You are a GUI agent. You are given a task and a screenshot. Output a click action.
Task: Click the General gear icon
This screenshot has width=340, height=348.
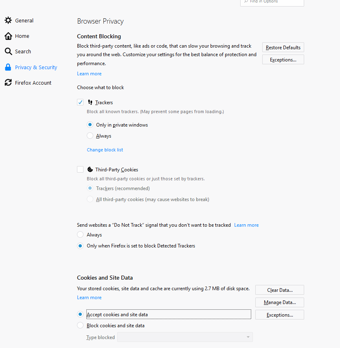[8, 20]
